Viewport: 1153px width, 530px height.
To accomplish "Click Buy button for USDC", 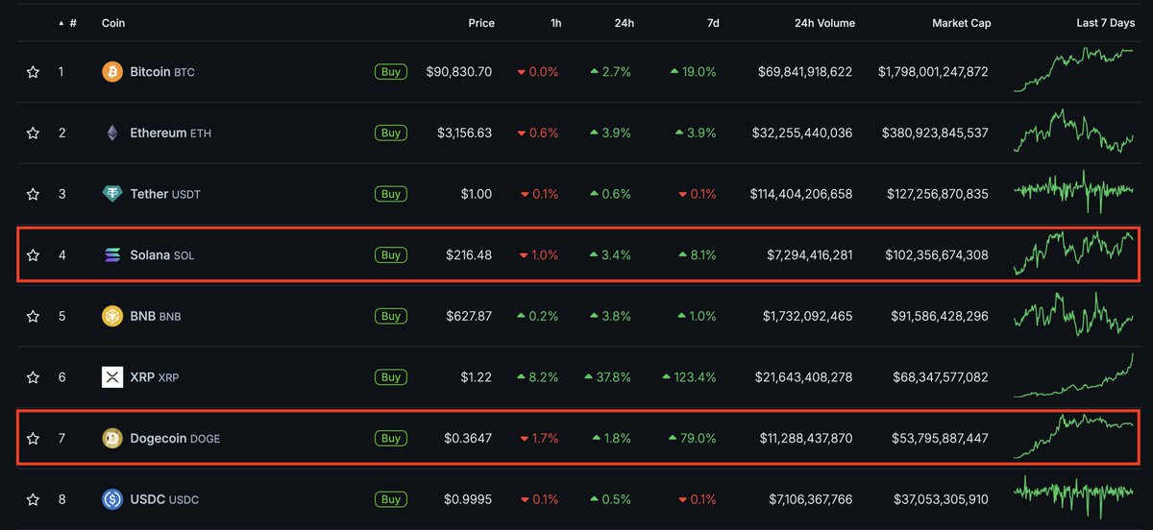I will [x=391, y=499].
